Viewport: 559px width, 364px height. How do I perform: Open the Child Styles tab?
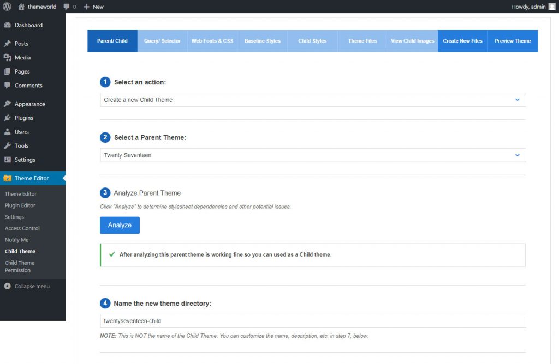pos(312,41)
